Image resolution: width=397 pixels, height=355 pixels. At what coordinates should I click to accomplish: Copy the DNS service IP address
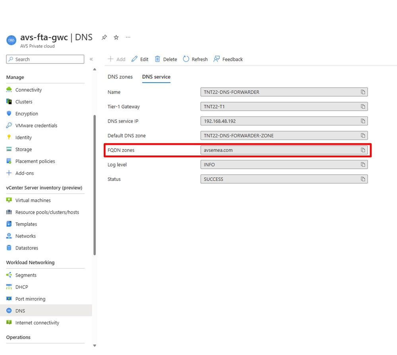(x=362, y=121)
